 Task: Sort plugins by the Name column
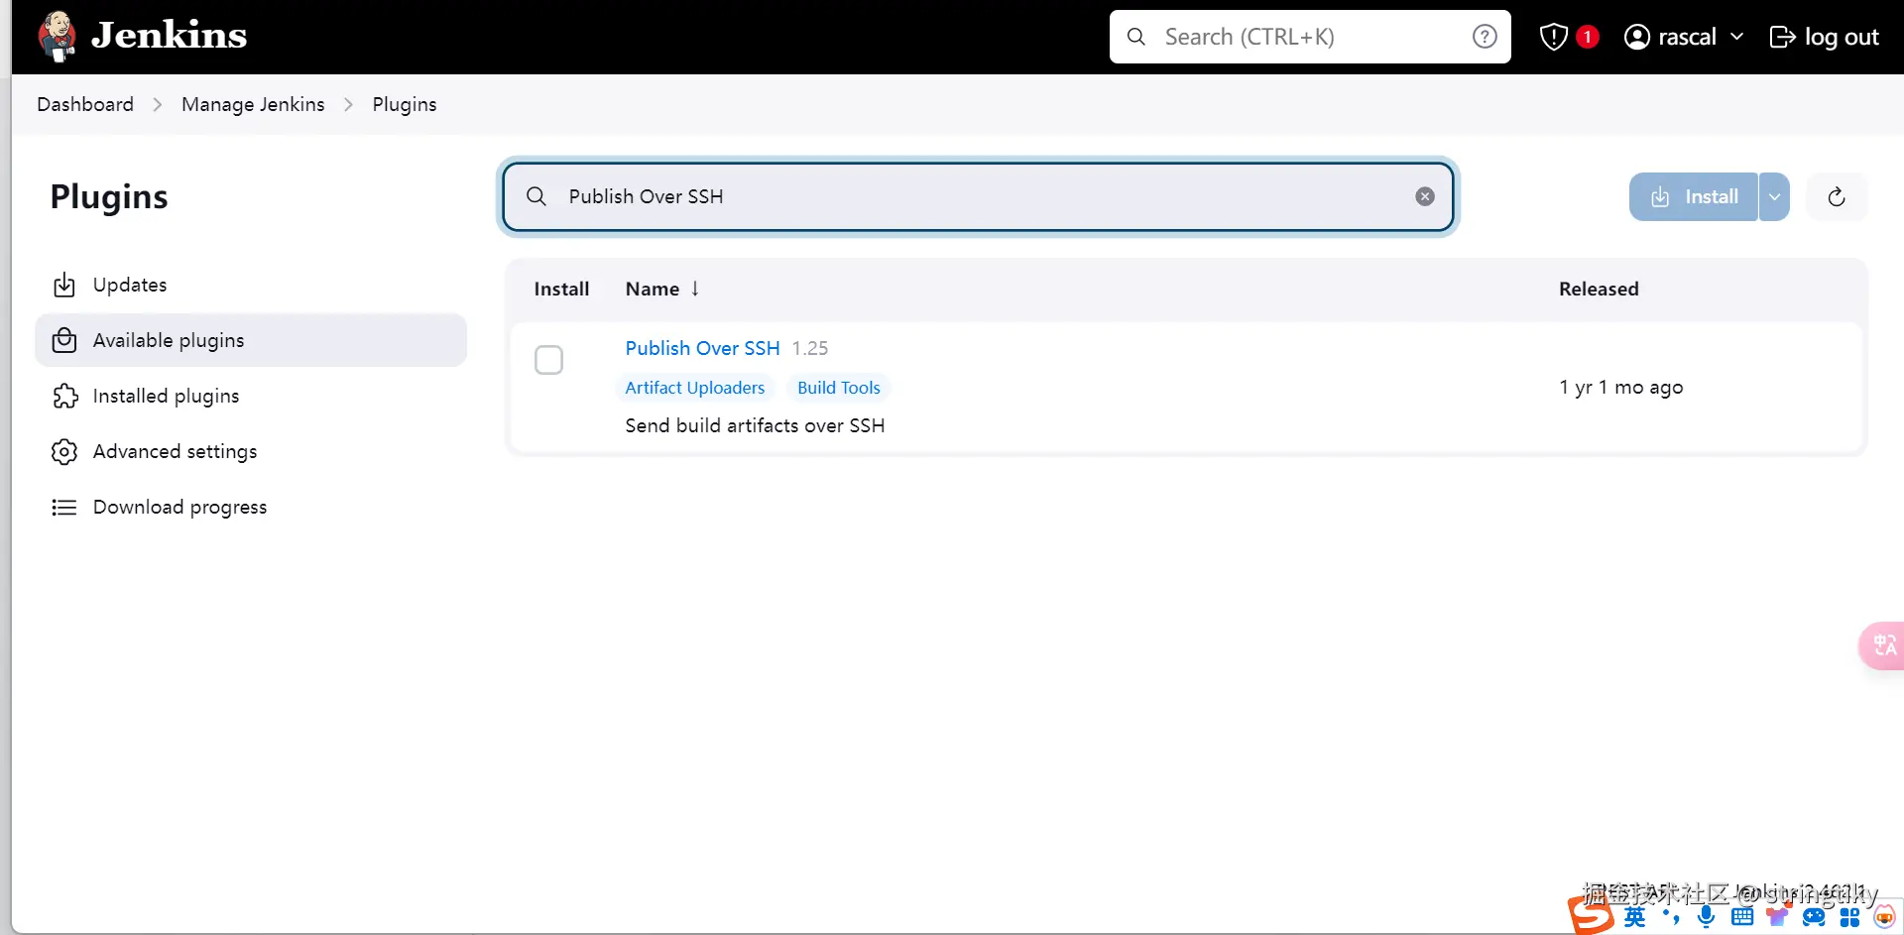point(662,289)
